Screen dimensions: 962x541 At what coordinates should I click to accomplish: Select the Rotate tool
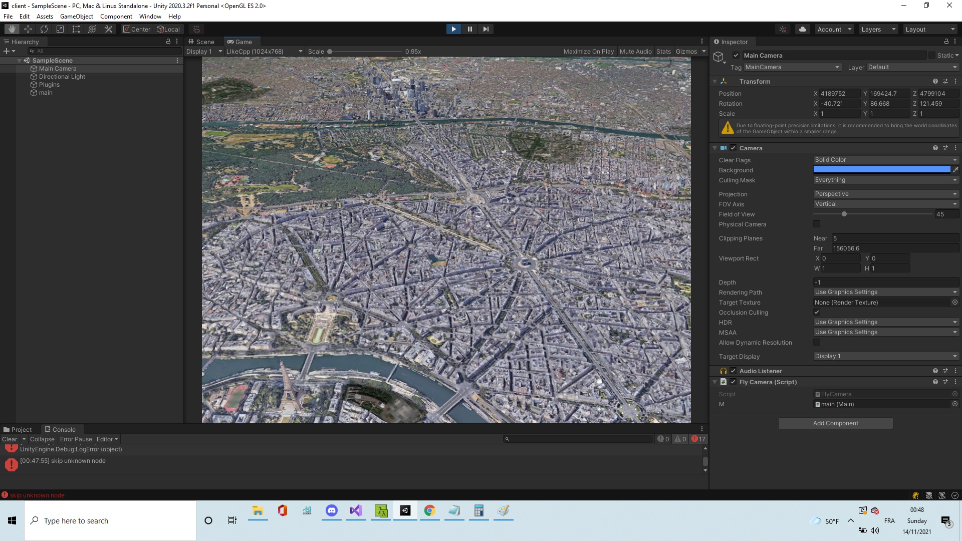[44, 29]
